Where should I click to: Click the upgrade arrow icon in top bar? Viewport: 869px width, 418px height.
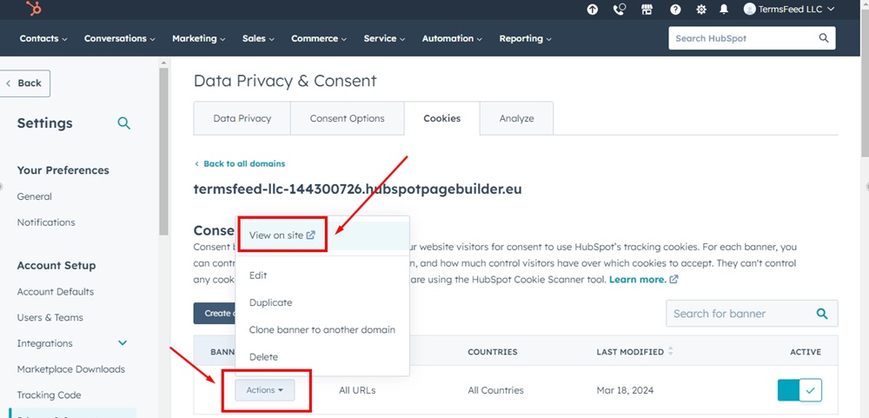pos(593,10)
